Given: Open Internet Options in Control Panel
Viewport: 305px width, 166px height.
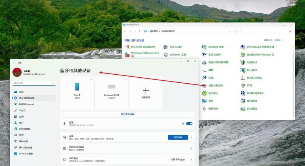Looking at the screenshot, I should (x=213, y=47).
